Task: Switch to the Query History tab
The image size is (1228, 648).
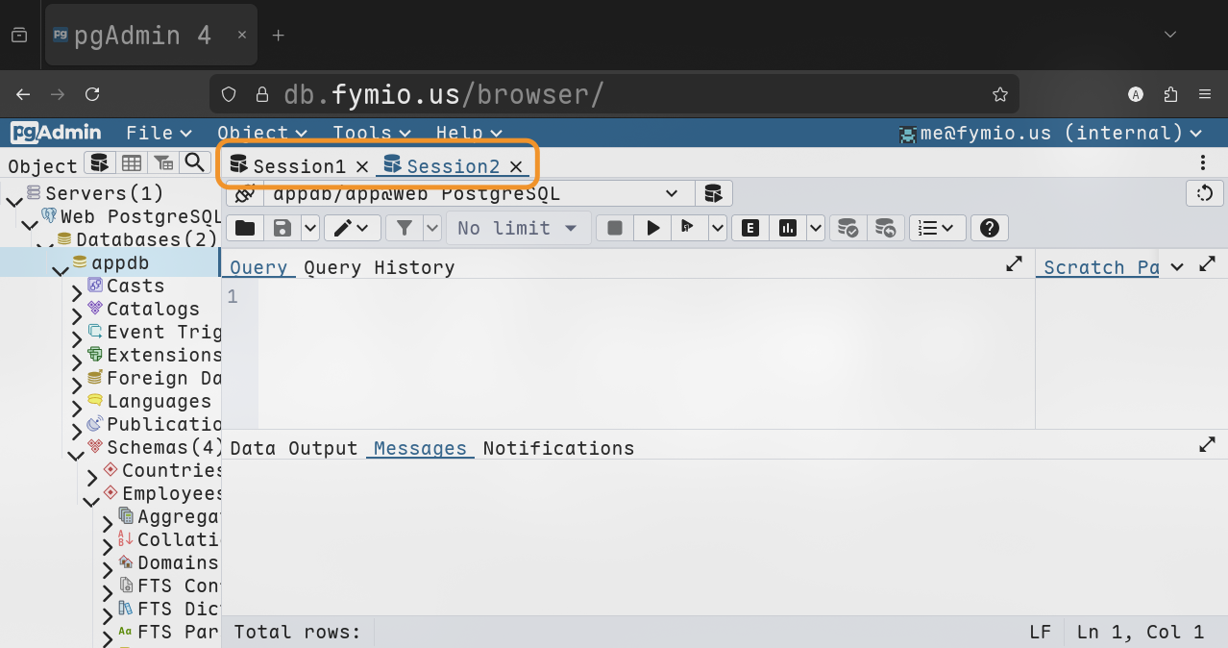Action: pyautogui.click(x=379, y=267)
